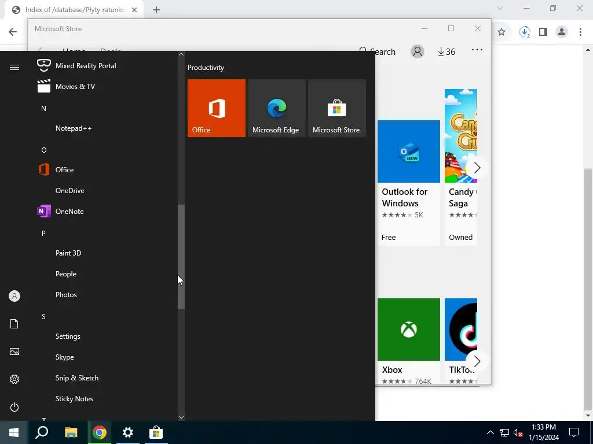Click the Windows Start button
This screenshot has height=444, width=593.
click(x=14, y=432)
